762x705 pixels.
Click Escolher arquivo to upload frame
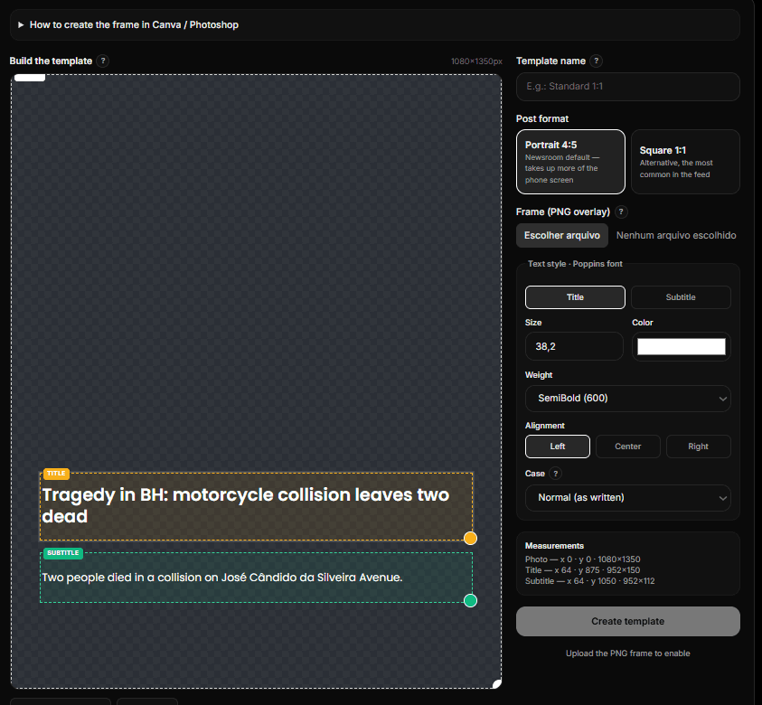[561, 236]
